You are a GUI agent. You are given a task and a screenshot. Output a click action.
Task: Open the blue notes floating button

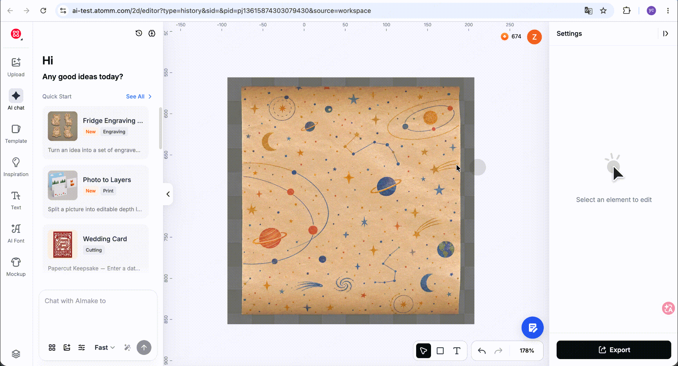pyautogui.click(x=532, y=328)
